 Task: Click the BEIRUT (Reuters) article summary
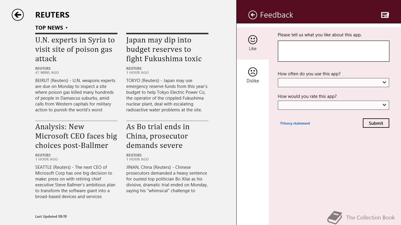point(75,95)
